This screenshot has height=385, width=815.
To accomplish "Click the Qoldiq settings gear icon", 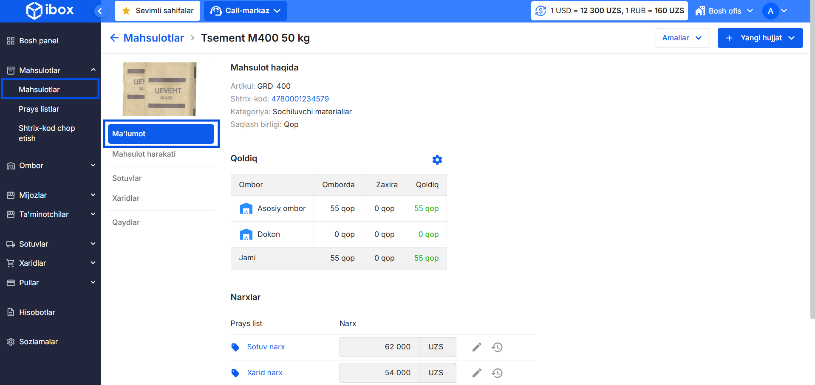I will [437, 160].
